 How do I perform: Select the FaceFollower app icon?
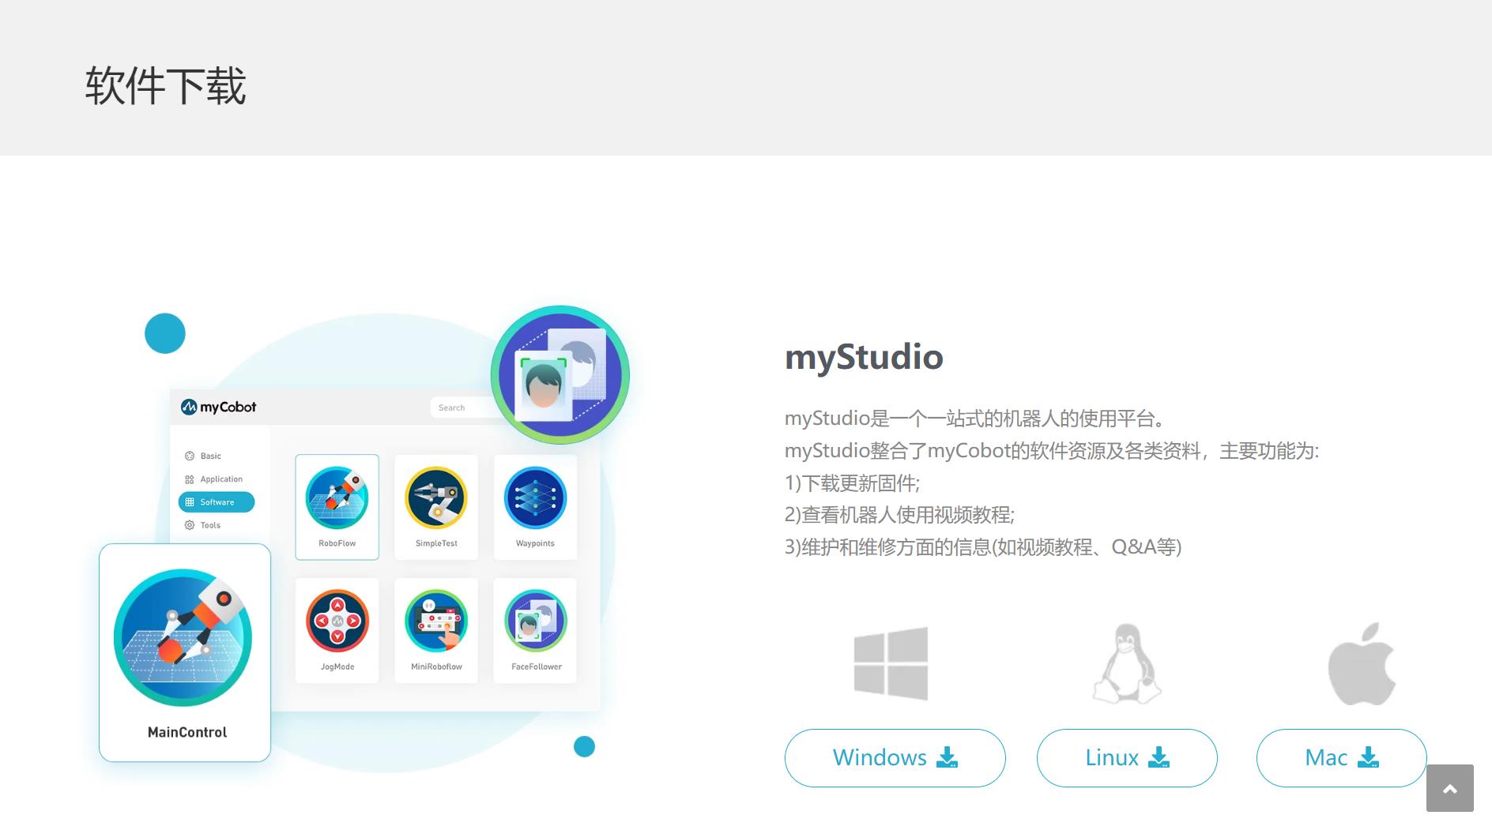click(535, 621)
